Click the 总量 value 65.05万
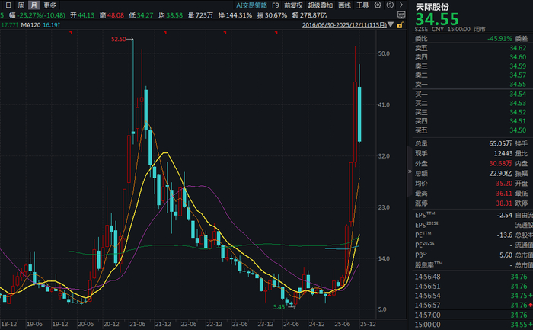 point(500,143)
